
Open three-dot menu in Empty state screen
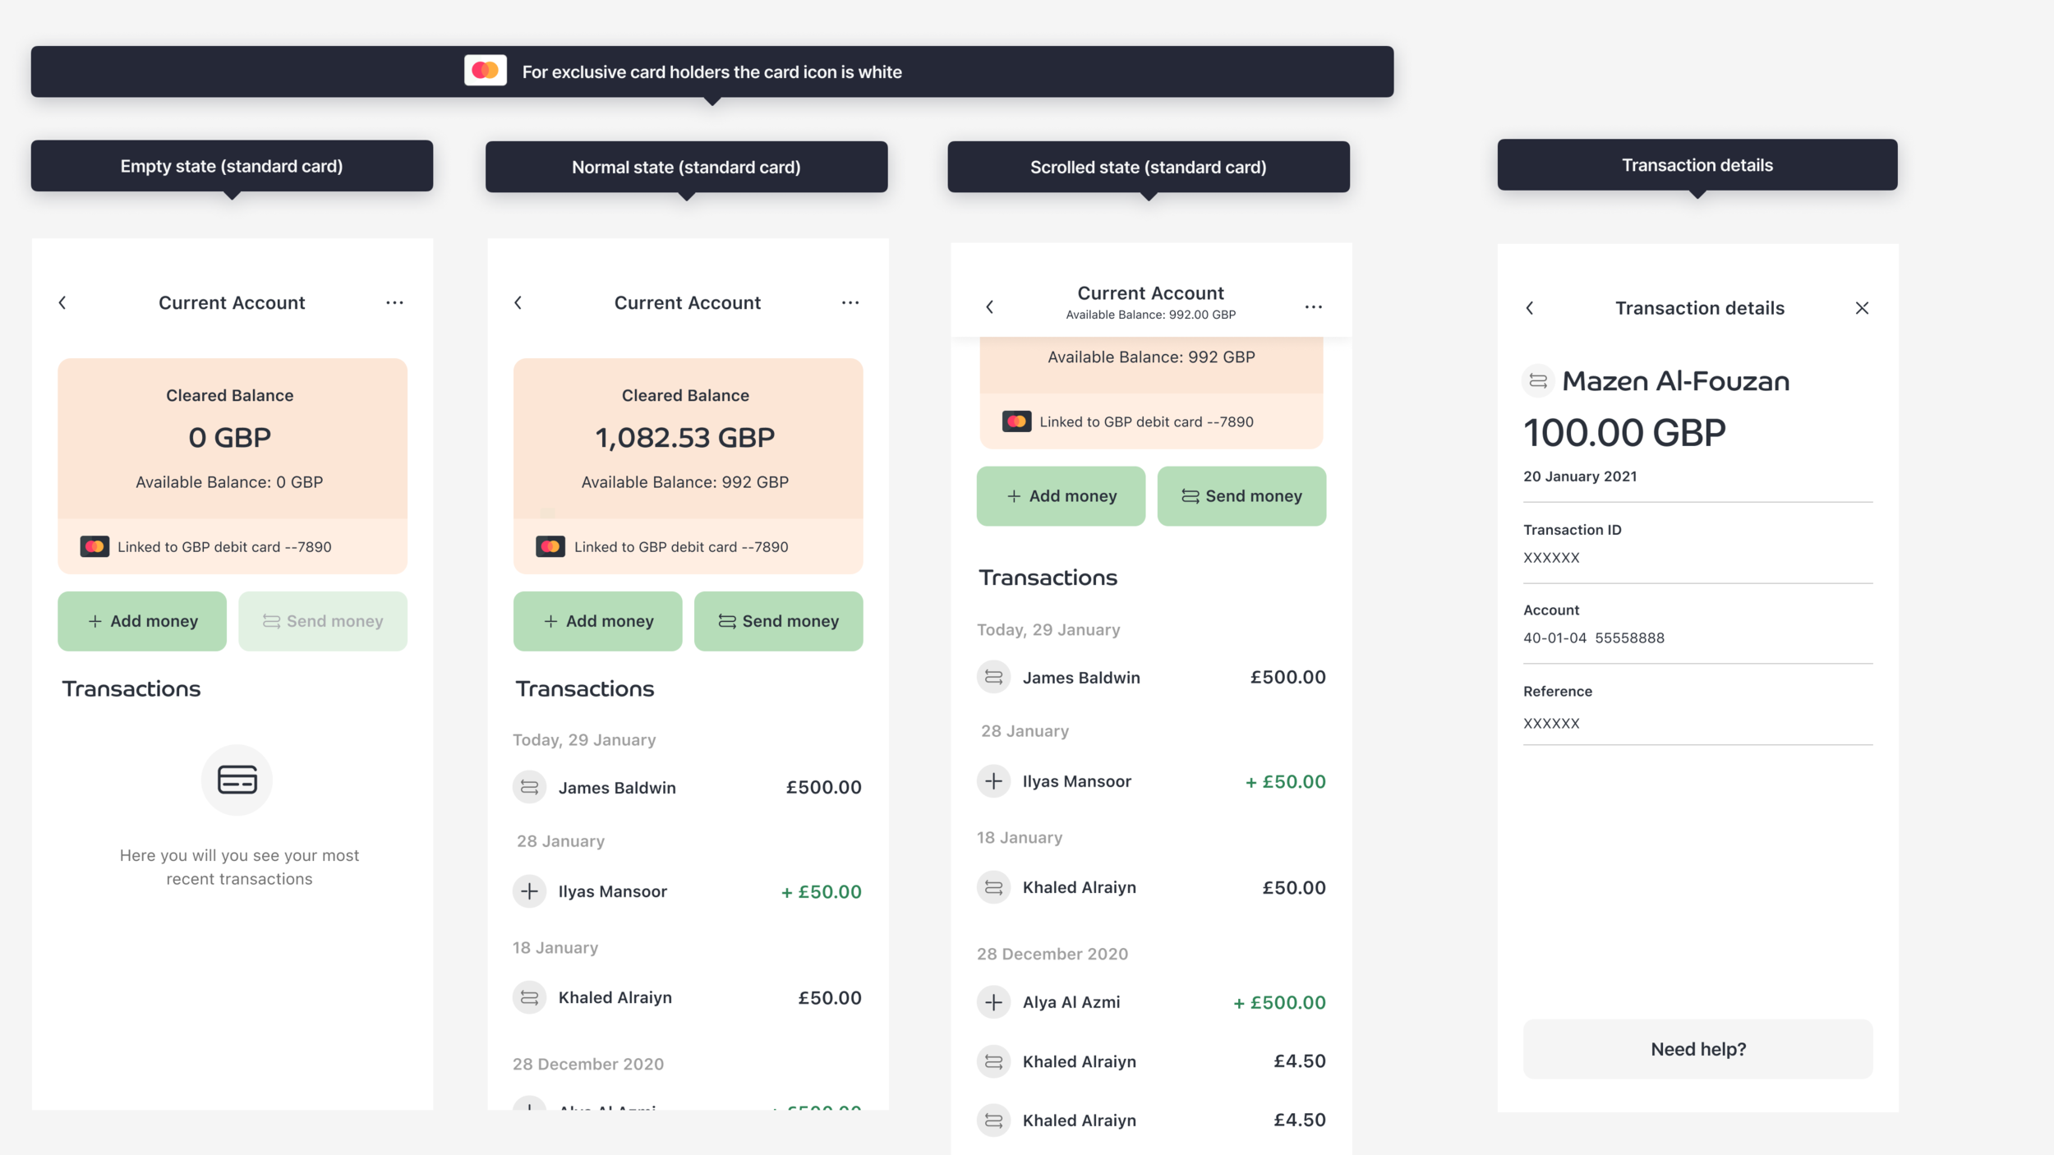[x=394, y=303]
